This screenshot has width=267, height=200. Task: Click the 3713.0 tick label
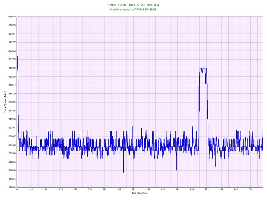point(12,111)
